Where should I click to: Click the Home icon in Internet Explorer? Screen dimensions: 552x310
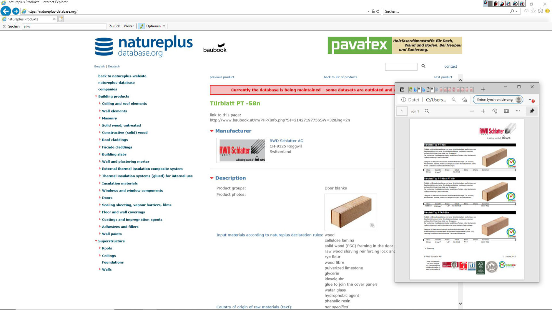tap(526, 11)
